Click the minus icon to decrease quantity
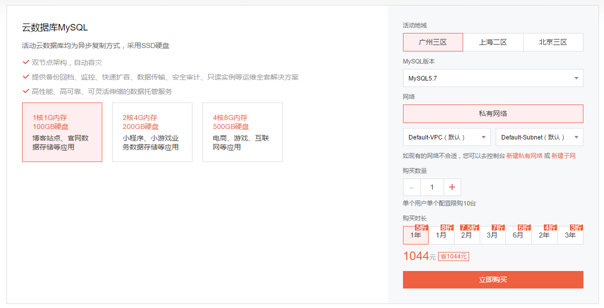This screenshot has width=604, height=308. pos(412,187)
